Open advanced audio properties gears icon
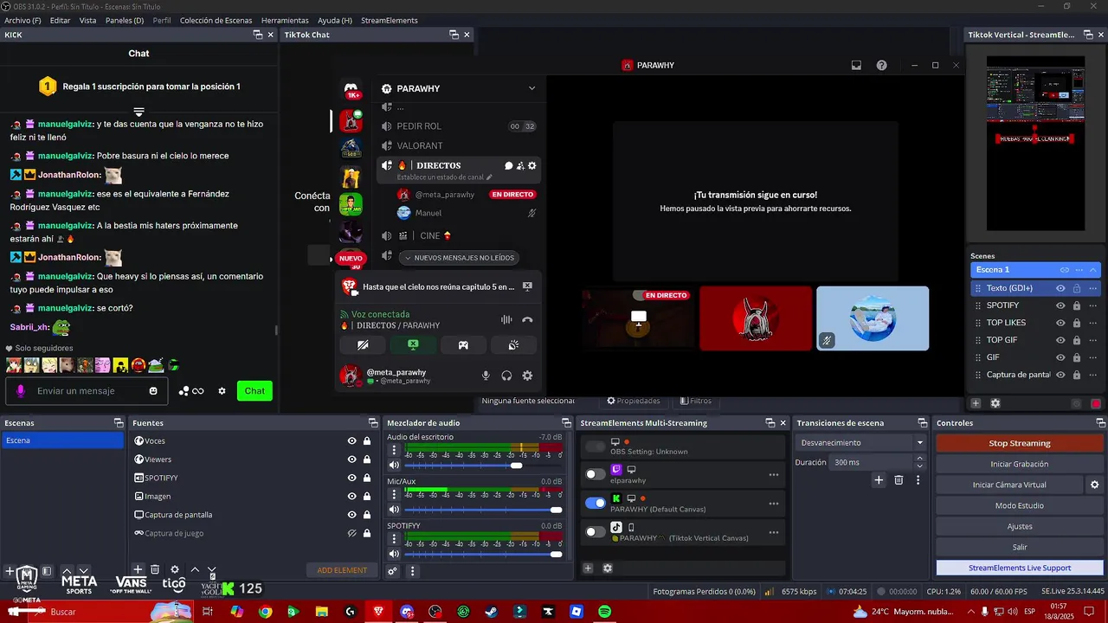Image resolution: width=1108 pixels, height=623 pixels. (x=392, y=571)
